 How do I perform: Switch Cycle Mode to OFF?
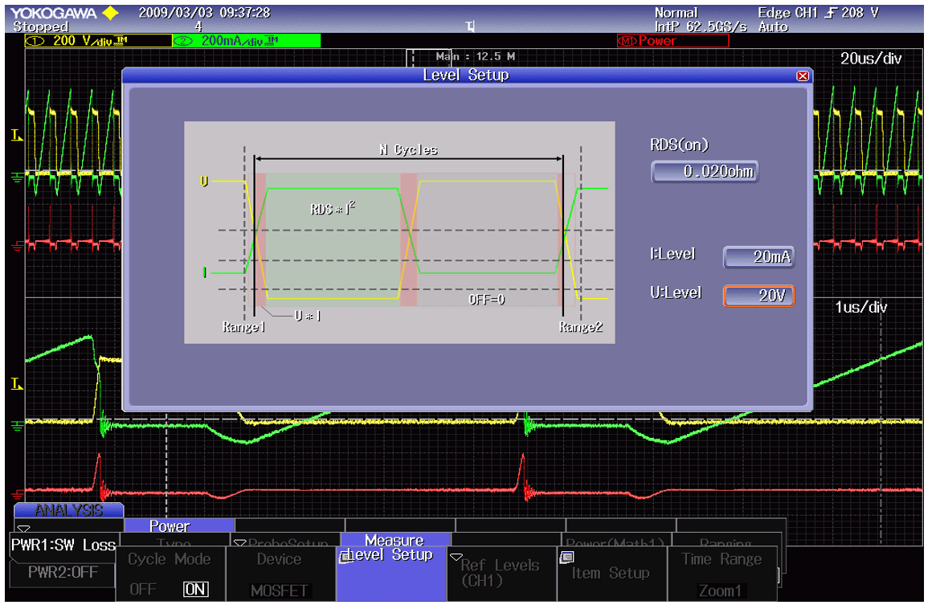pyautogui.click(x=142, y=589)
